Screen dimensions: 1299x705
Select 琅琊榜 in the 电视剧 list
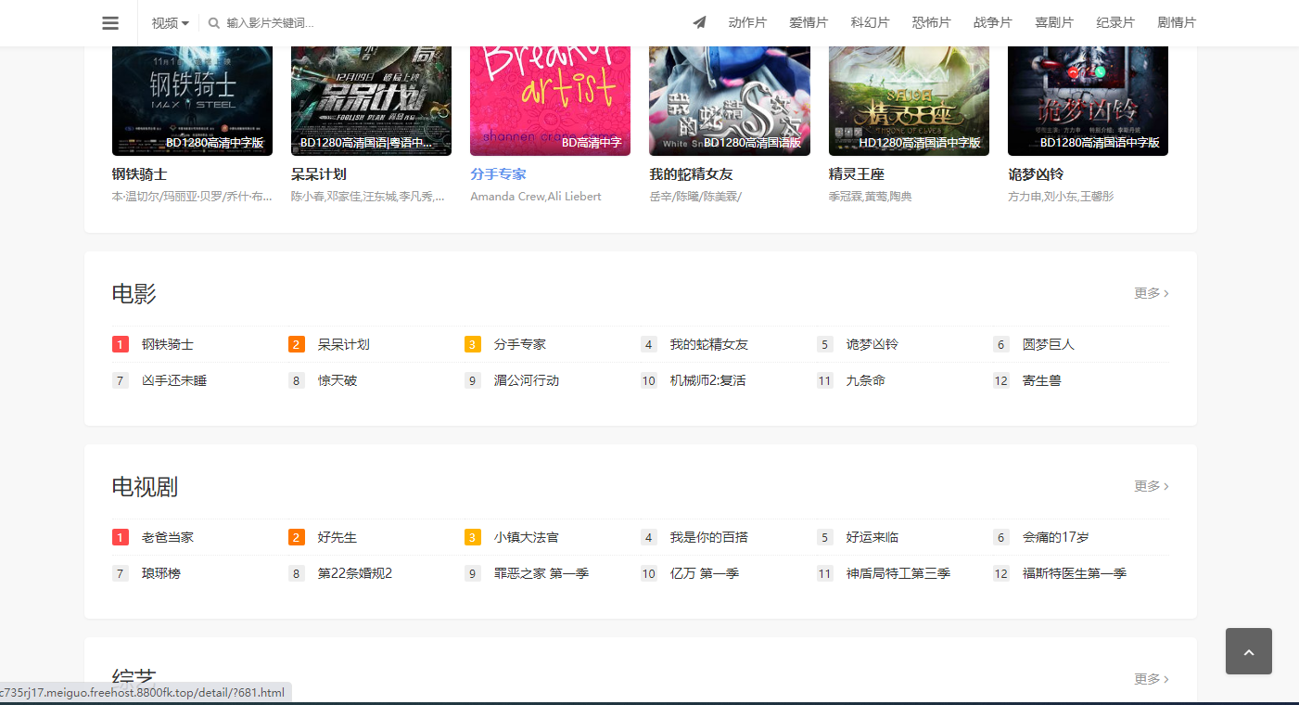pyautogui.click(x=161, y=573)
